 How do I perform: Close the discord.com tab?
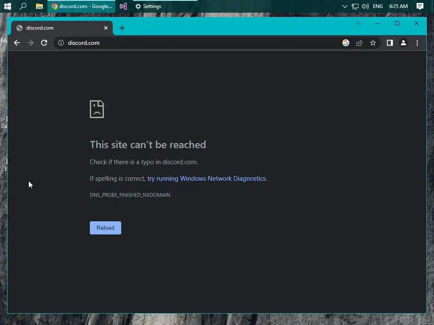pos(106,28)
